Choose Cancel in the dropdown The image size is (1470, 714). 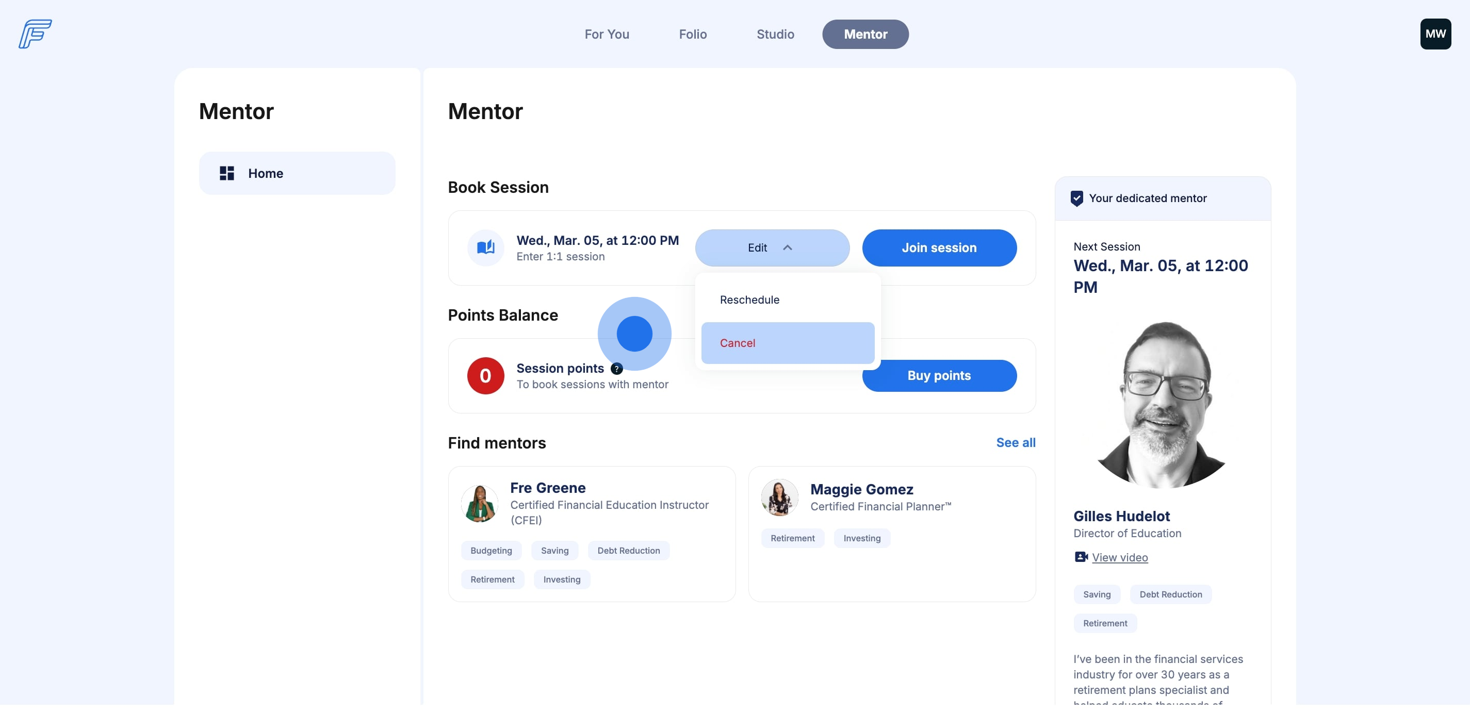737,343
